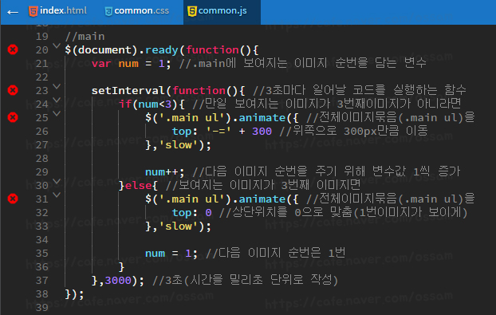Screen dimensions: 496x315
Task: Click line number 26
Action: [42, 132]
